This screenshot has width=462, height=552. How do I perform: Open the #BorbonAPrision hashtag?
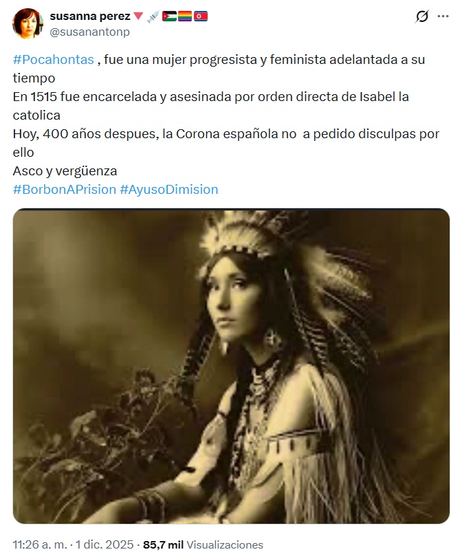65,190
